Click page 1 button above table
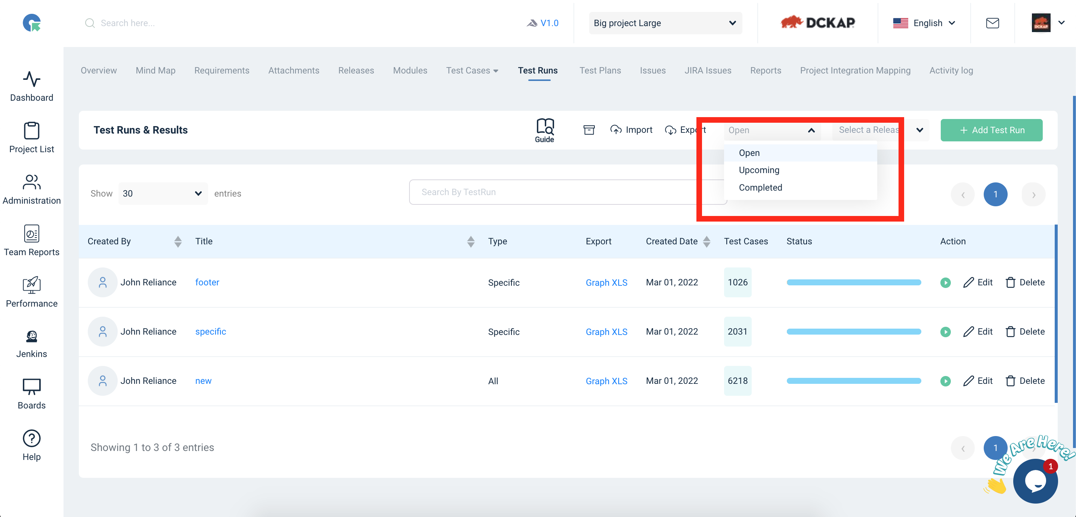The width and height of the screenshot is (1076, 517). click(x=995, y=194)
